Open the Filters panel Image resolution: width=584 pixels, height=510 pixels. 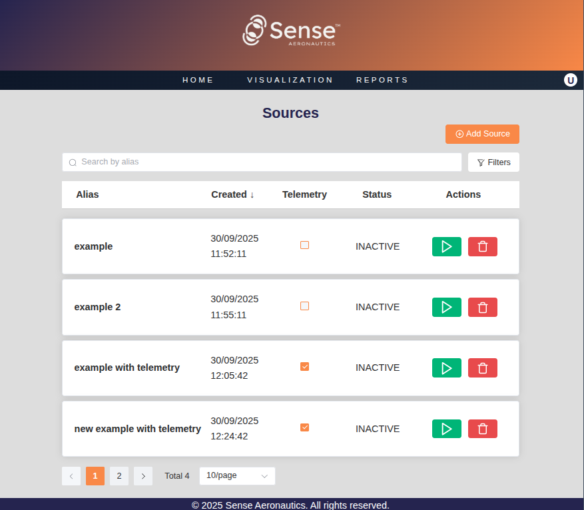pos(493,162)
